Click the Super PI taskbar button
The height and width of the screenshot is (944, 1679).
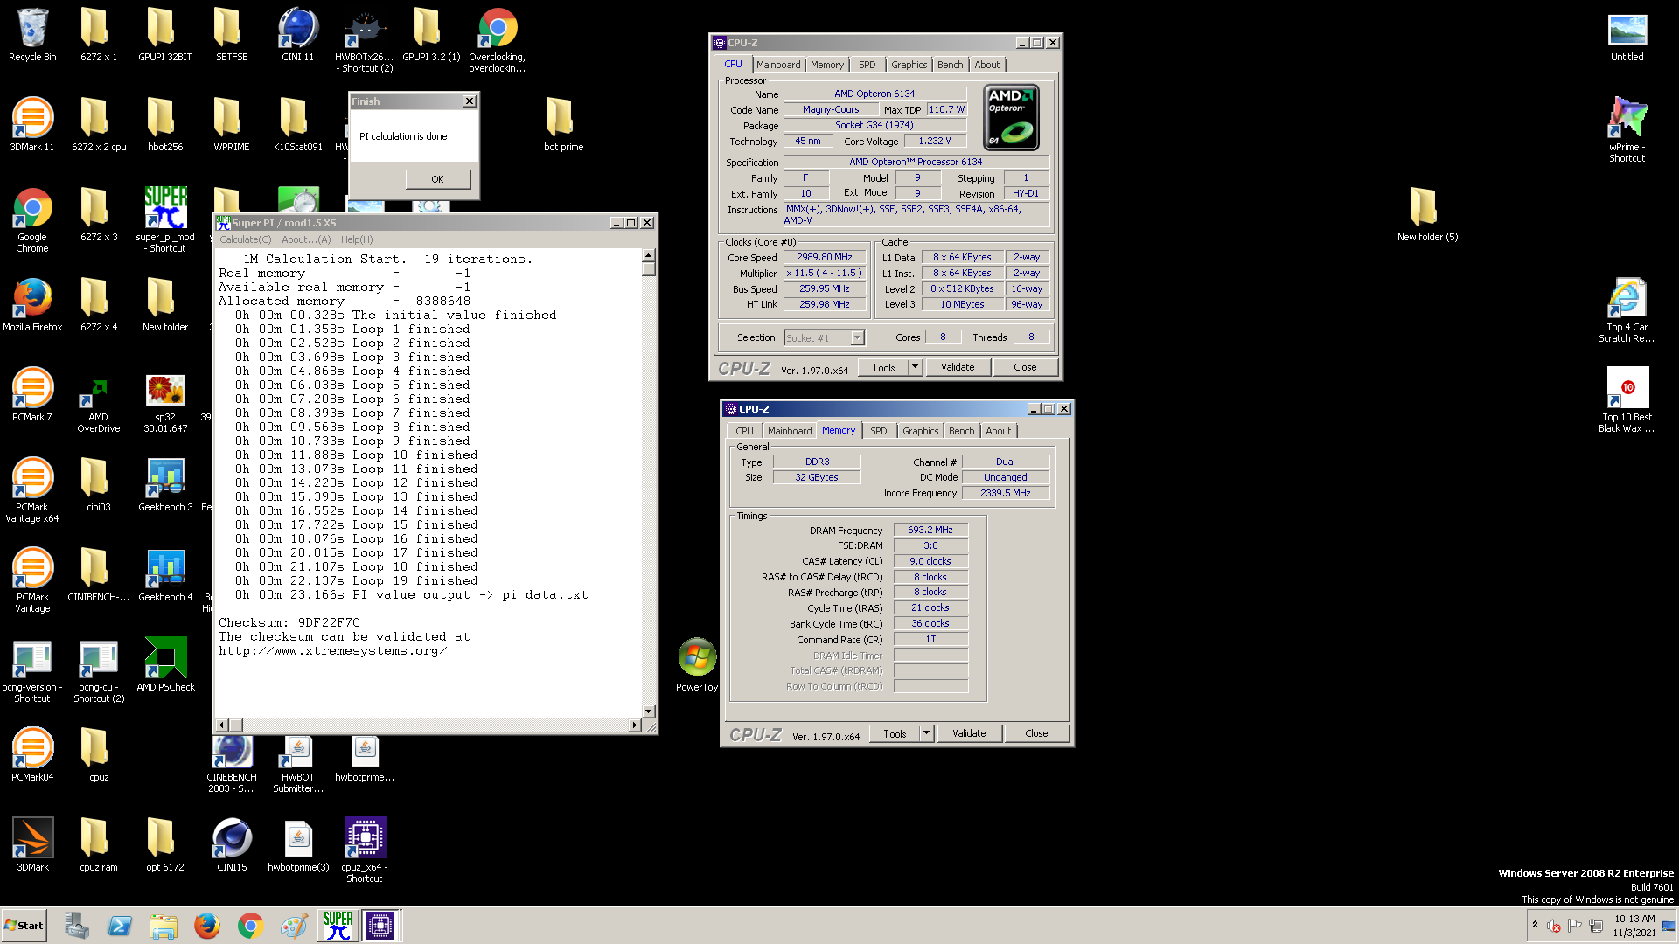coord(338,925)
